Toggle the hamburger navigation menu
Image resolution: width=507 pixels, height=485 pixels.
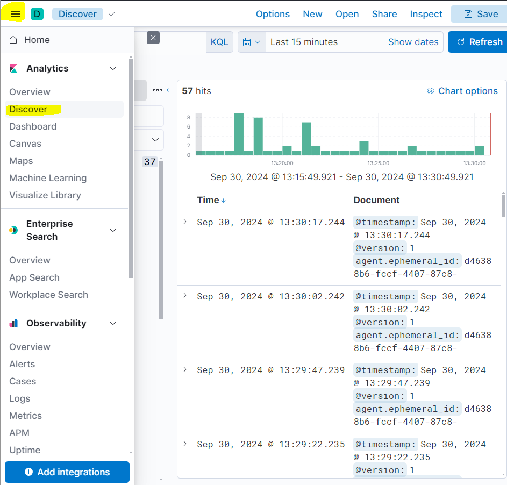(15, 14)
